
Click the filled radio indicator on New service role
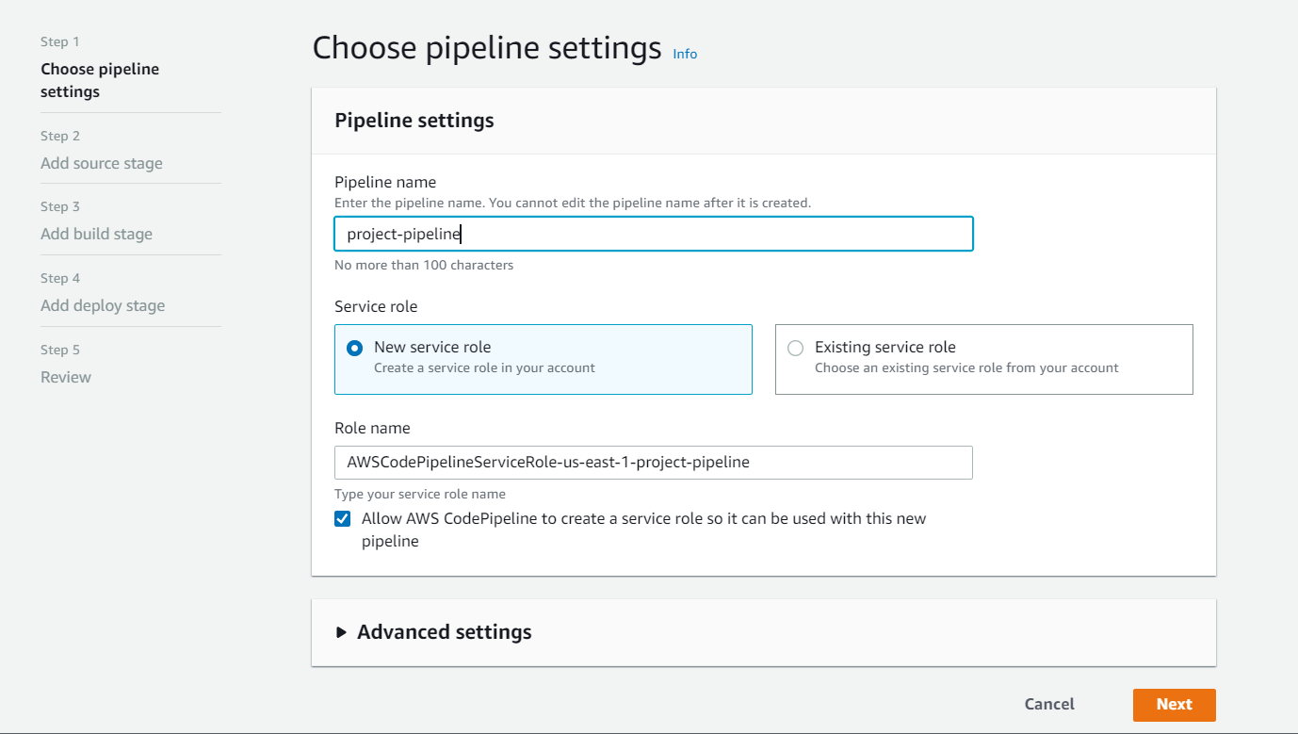353,348
